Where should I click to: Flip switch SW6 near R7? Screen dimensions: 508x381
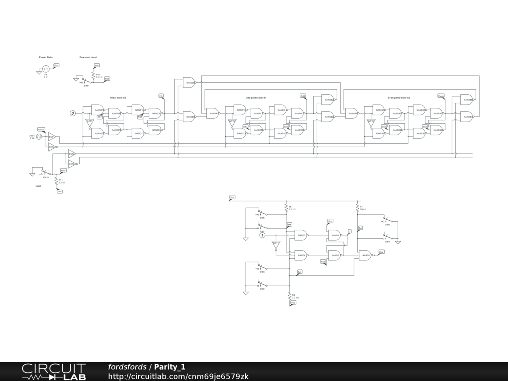point(388,221)
